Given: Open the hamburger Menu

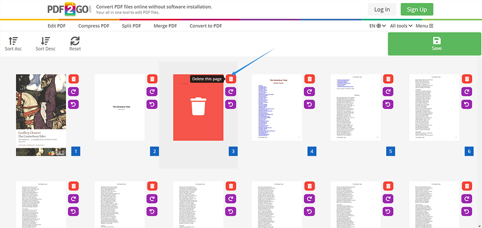Looking at the screenshot, I should pyautogui.click(x=424, y=26).
